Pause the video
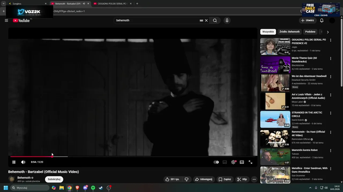The image size is (343, 192). tap(14, 162)
